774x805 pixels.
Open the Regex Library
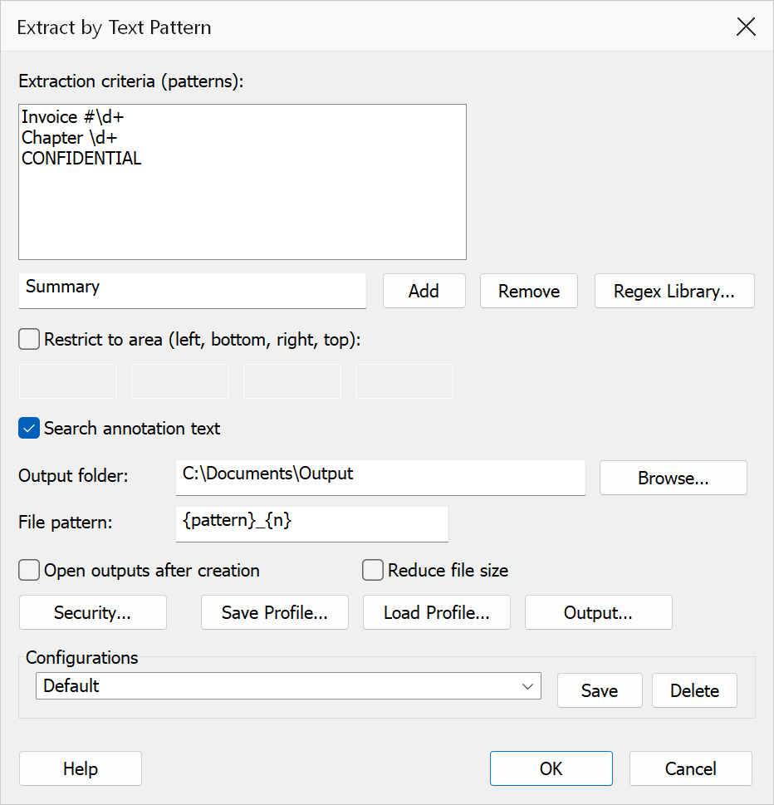click(x=674, y=291)
